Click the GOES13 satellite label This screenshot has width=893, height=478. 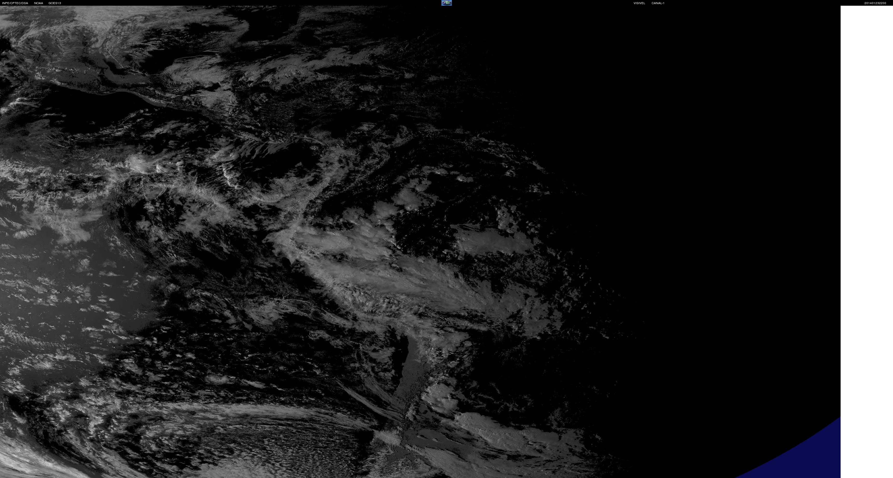coord(55,3)
